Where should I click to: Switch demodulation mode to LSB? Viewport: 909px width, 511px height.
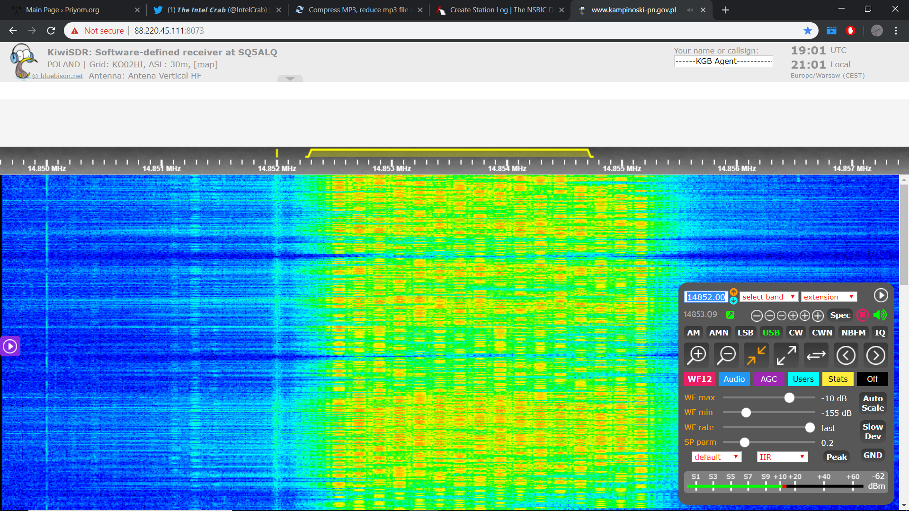(745, 333)
